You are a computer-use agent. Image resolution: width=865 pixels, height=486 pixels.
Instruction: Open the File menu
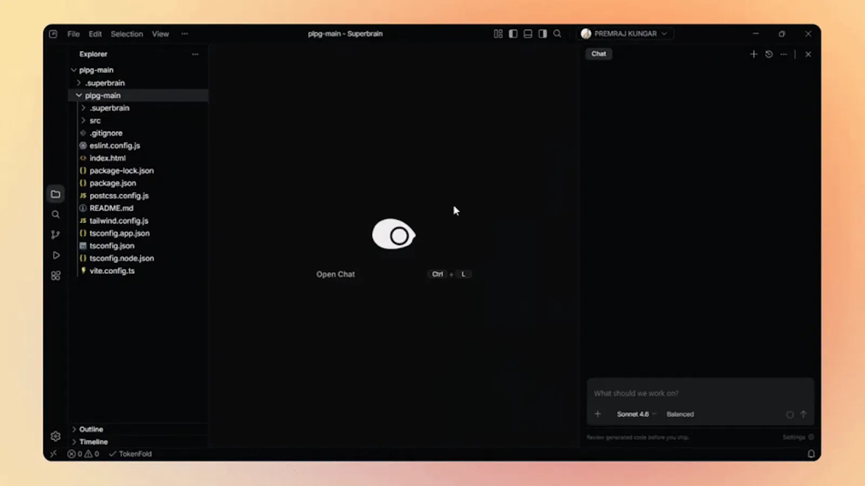click(x=74, y=33)
